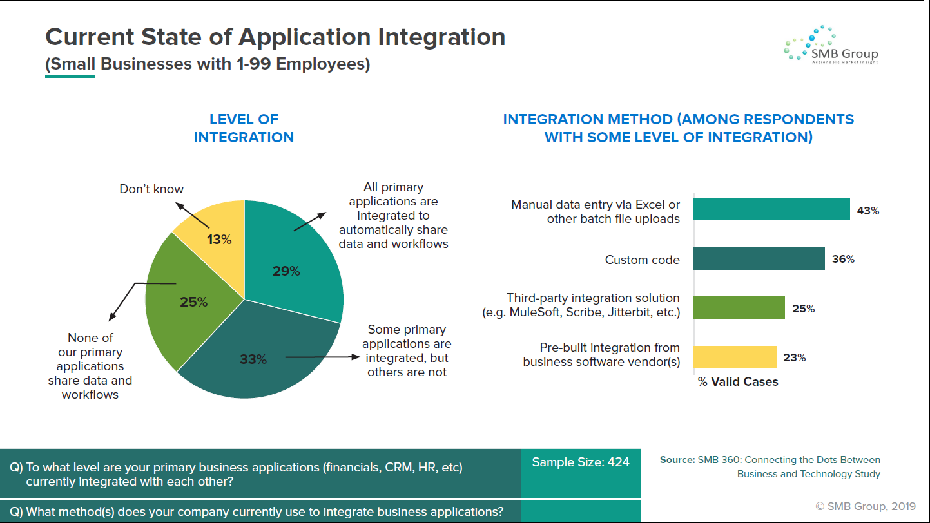
Task: Select the 25% Third-party integration bar
Action: 739,308
